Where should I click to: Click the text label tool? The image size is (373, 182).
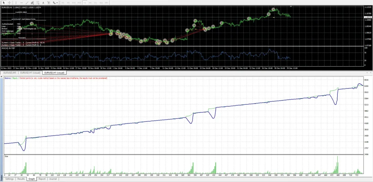point(49,3)
